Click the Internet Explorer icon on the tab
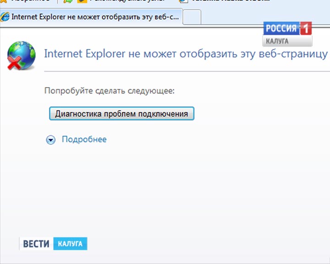This screenshot has height=264, width=330. [x=5, y=17]
